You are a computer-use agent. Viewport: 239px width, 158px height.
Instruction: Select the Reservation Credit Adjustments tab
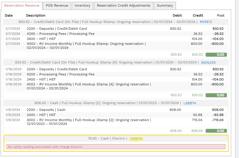pyautogui.click(x=123, y=6)
